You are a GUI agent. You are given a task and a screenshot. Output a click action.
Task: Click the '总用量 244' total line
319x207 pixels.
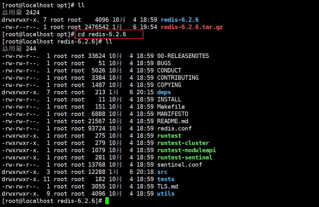[x=19, y=49]
